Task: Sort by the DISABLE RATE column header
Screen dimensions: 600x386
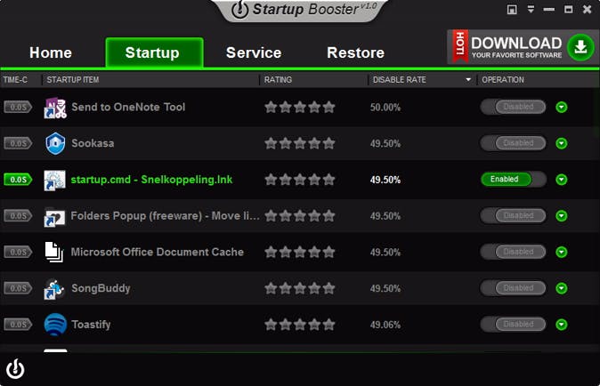Action: tap(399, 79)
